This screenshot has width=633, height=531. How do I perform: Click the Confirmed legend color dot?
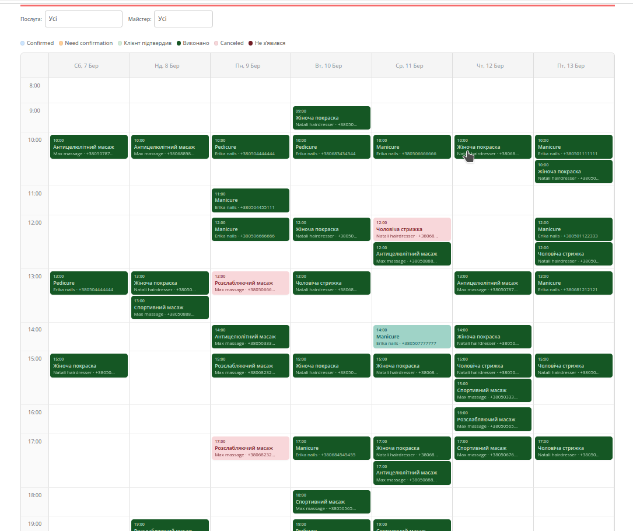click(23, 43)
